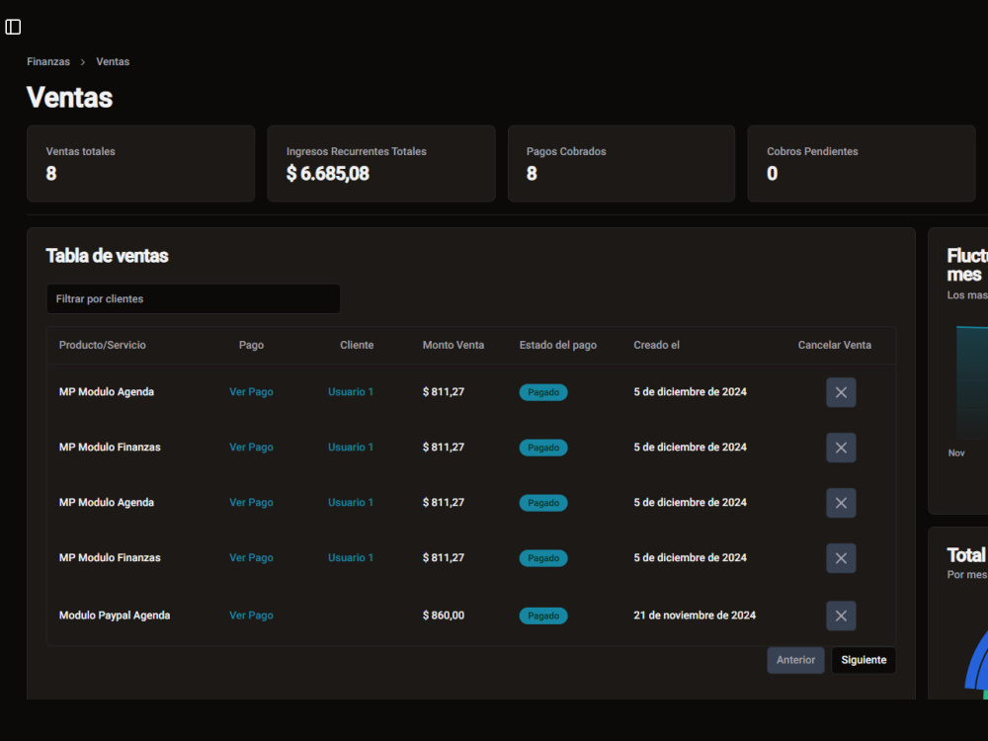Click the 21 de noviembre de 2024 date
This screenshot has width=988, height=741.
coord(695,616)
